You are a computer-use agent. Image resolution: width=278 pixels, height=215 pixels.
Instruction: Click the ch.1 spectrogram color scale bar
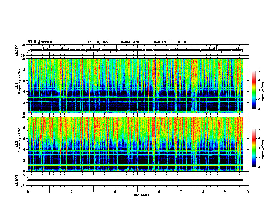[254, 90]
